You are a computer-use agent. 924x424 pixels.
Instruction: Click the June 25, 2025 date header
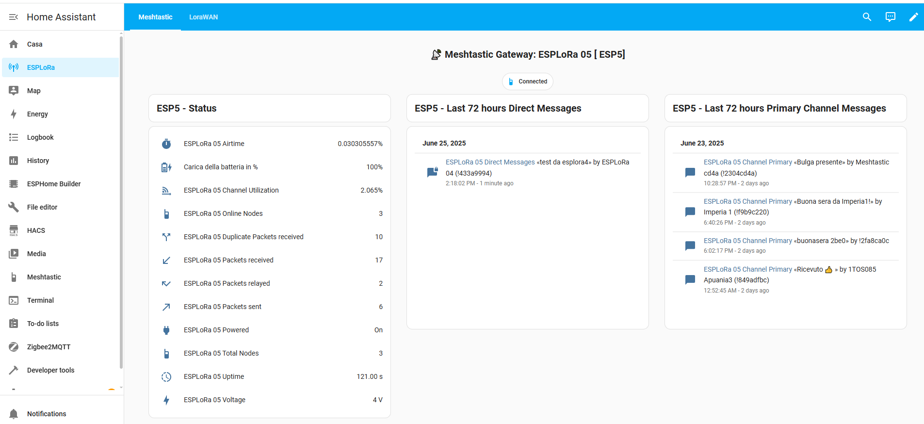(x=444, y=143)
